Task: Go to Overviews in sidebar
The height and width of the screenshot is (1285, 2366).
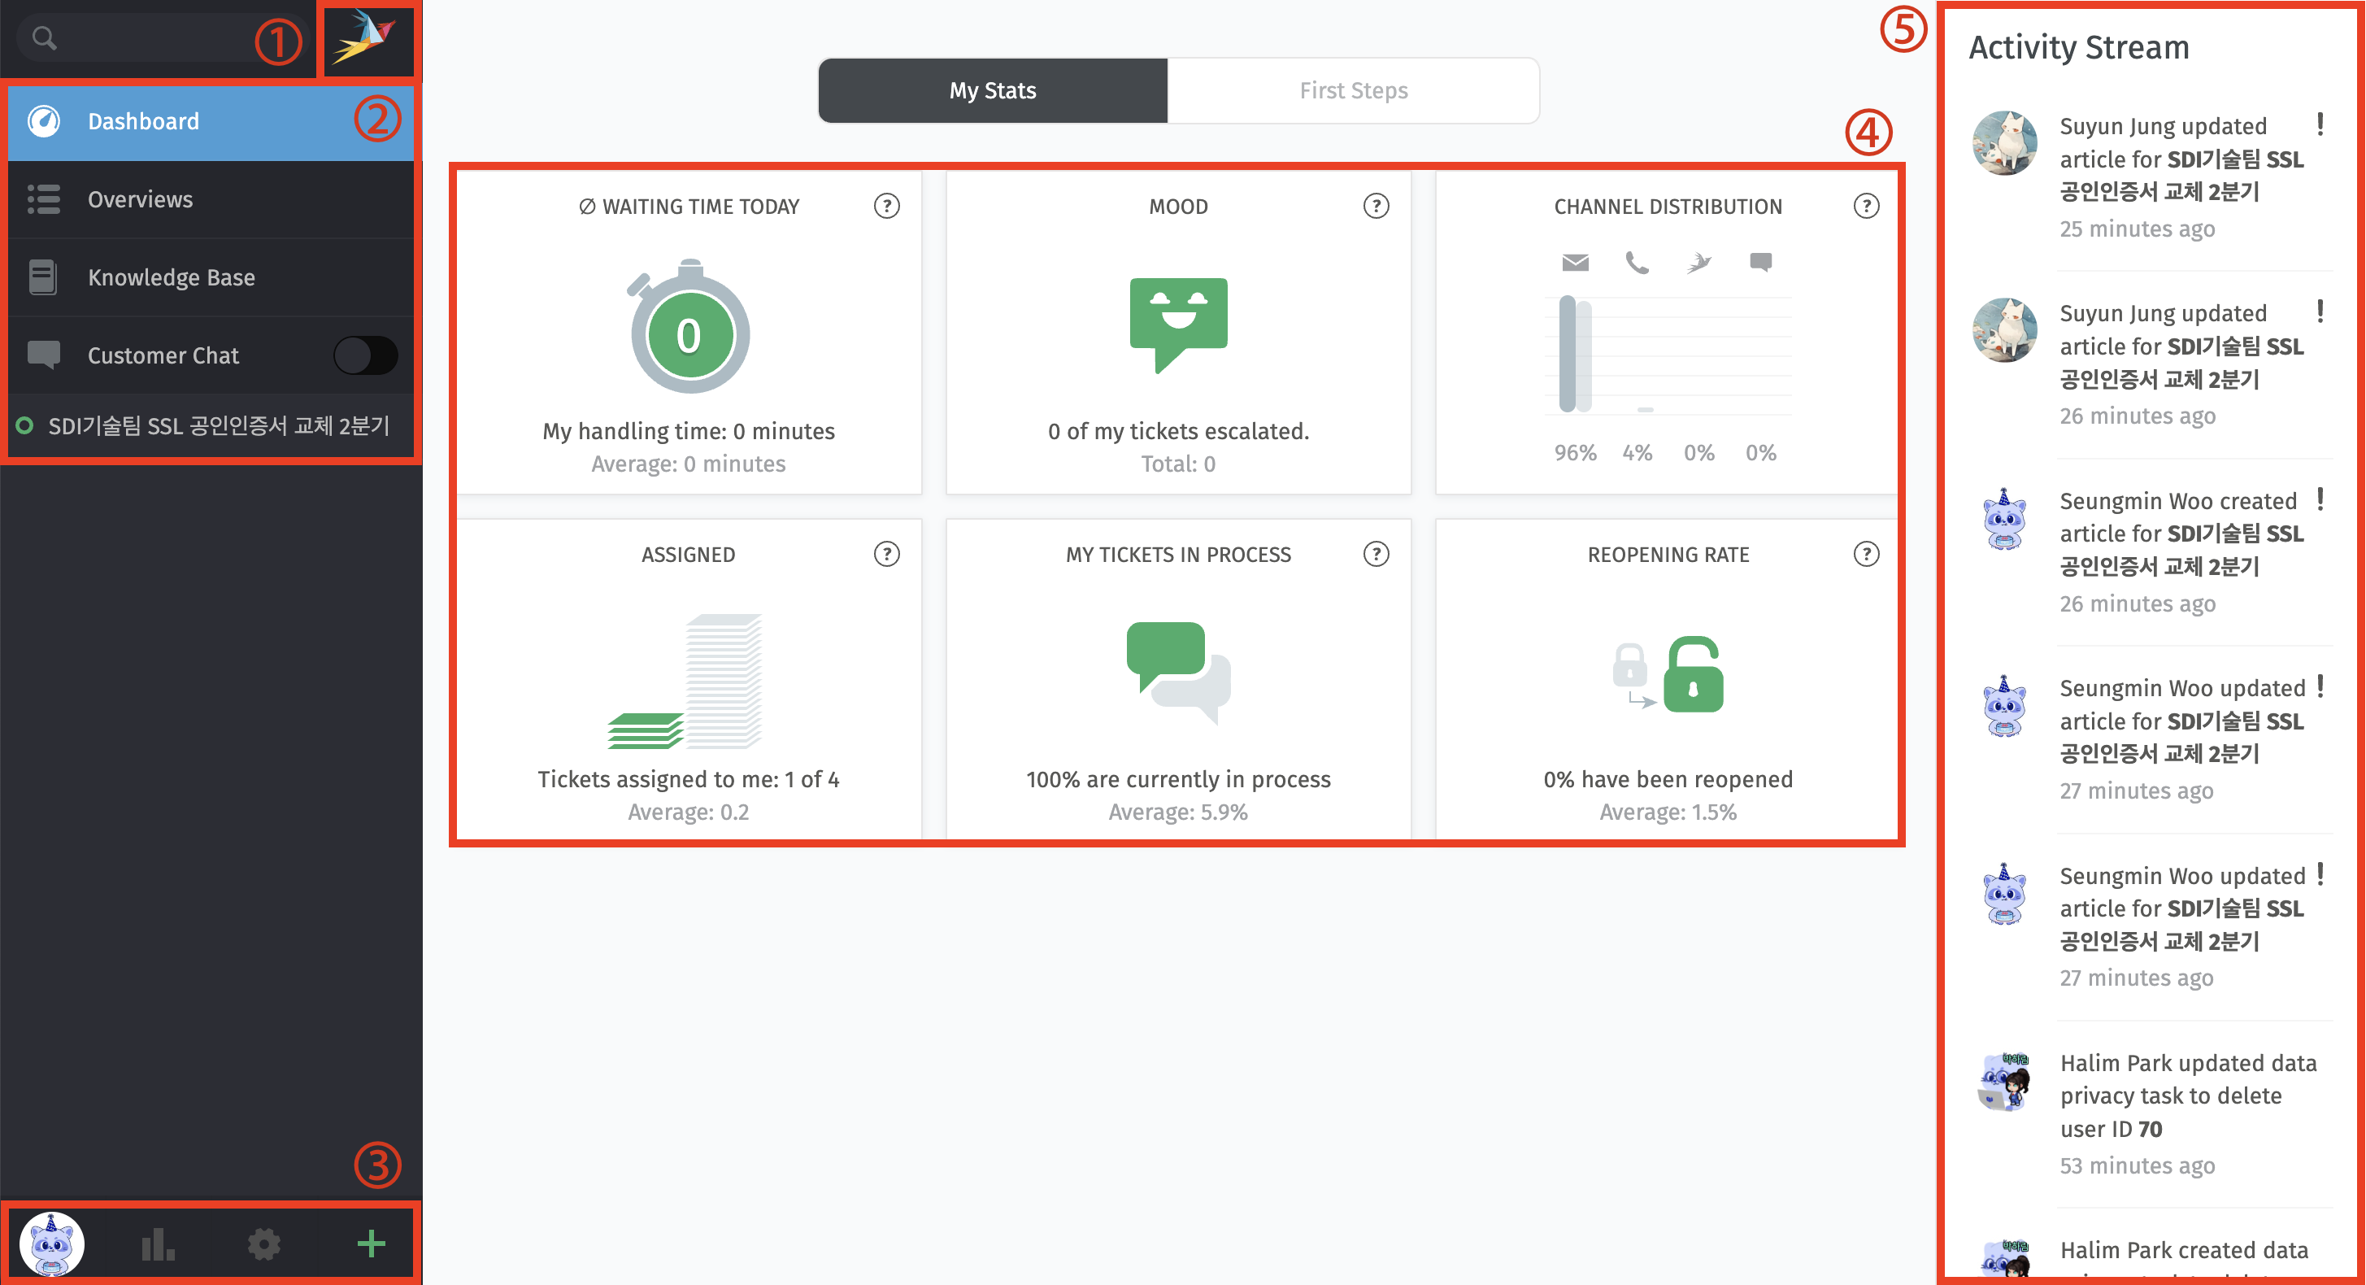Action: click(211, 199)
